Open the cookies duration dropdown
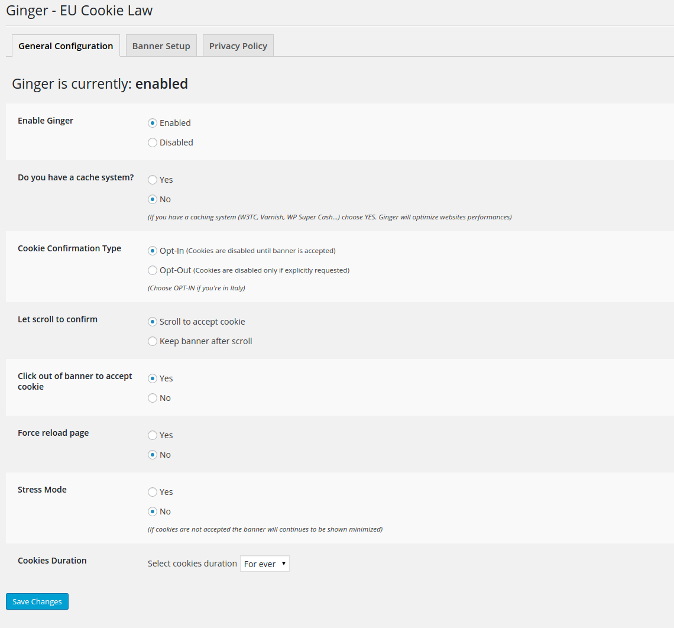The image size is (674, 628). click(265, 564)
